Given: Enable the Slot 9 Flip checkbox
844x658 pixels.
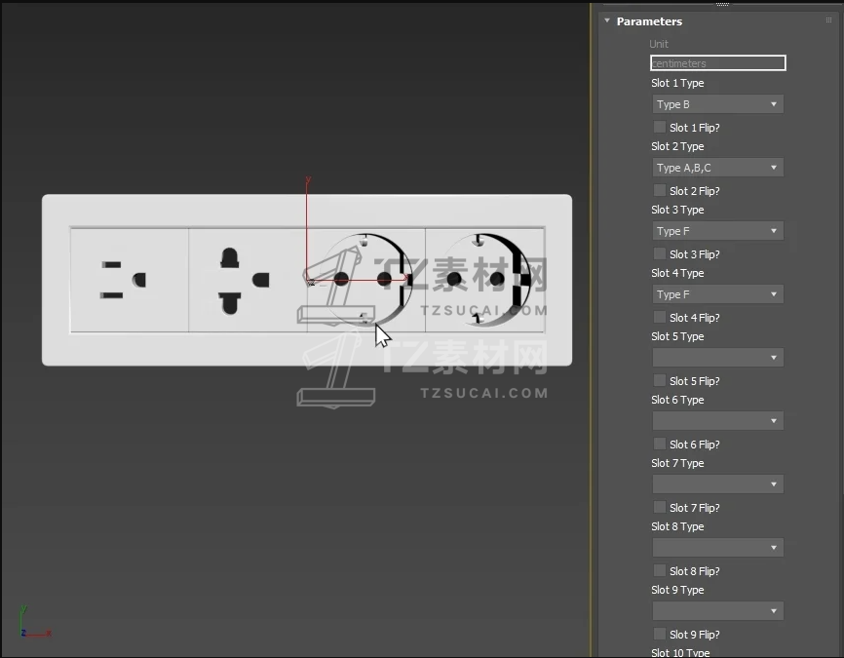Looking at the screenshot, I should 660,634.
